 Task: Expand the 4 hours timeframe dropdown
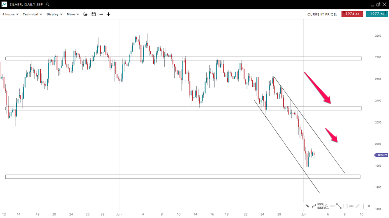[x=10, y=14]
